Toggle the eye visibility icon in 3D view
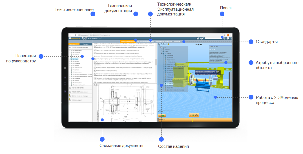 coord(196,44)
